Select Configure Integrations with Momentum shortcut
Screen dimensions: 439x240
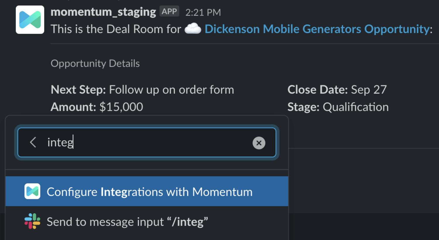[x=149, y=192]
